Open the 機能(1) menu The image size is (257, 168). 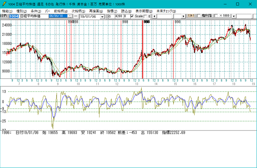click(x=7, y=11)
